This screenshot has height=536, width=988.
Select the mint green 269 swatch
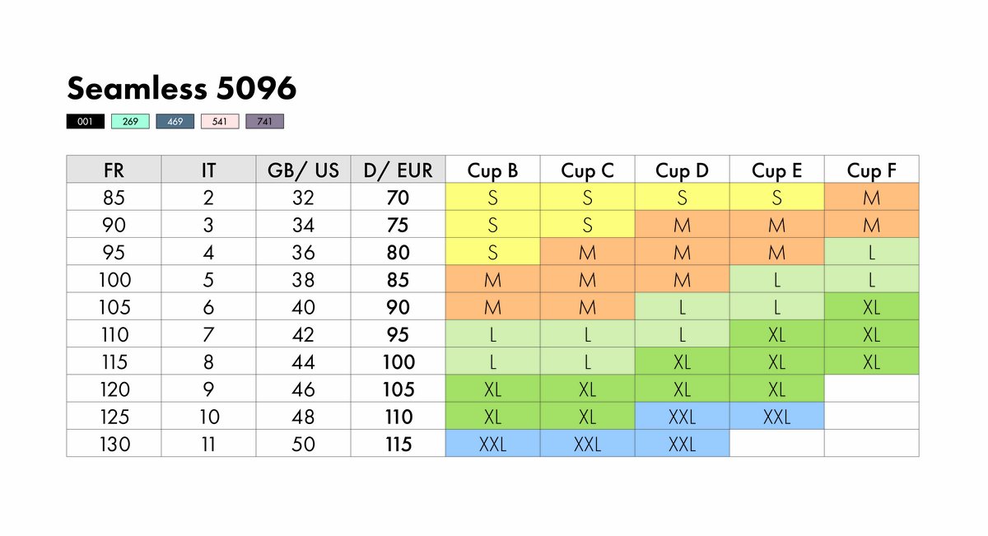pos(130,122)
